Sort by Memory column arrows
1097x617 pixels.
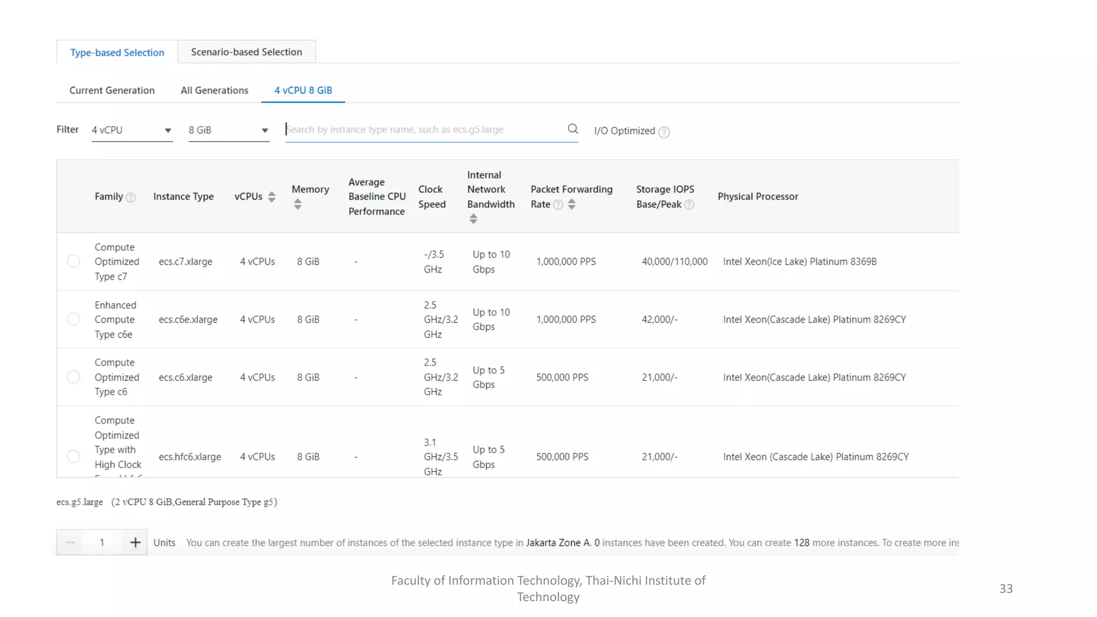pos(298,205)
